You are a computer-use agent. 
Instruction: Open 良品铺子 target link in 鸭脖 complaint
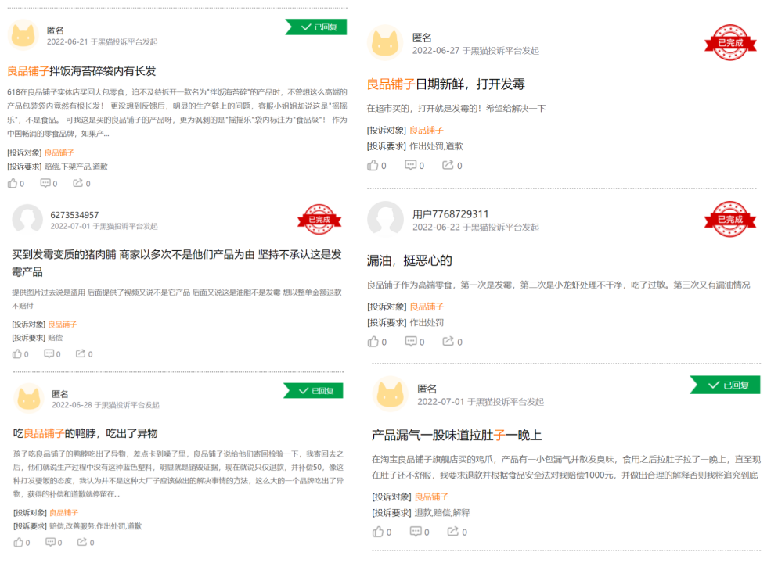[64, 512]
